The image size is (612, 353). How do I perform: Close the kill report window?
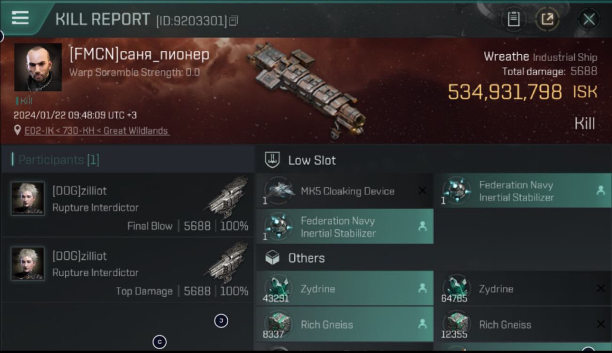click(x=588, y=19)
